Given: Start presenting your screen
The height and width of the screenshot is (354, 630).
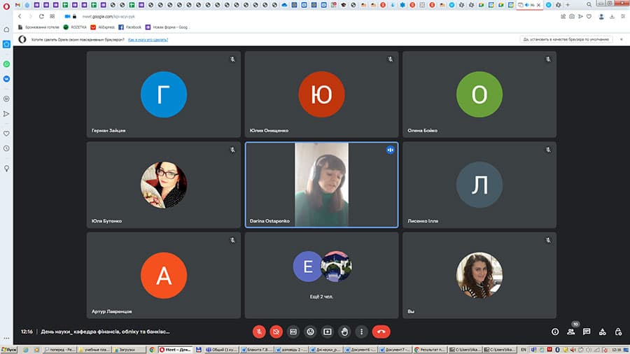Looking at the screenshot, I should (328, 332).
